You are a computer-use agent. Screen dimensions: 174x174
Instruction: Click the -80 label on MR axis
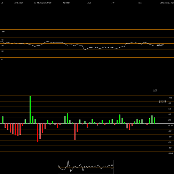170,148
